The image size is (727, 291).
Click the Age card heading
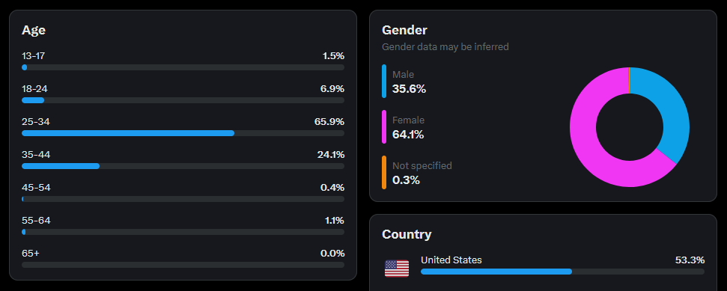pyautogui.click(x=34, y=31)
